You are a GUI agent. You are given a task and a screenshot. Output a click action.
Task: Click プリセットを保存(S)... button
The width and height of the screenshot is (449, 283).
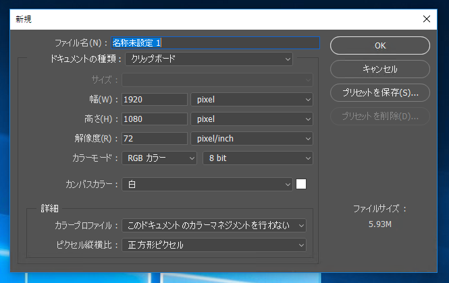pos(379,92)
